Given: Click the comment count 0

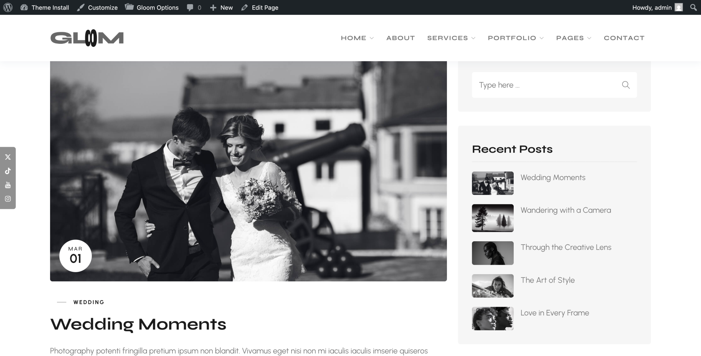Looking at the screenshot, I should click(199, 8).
